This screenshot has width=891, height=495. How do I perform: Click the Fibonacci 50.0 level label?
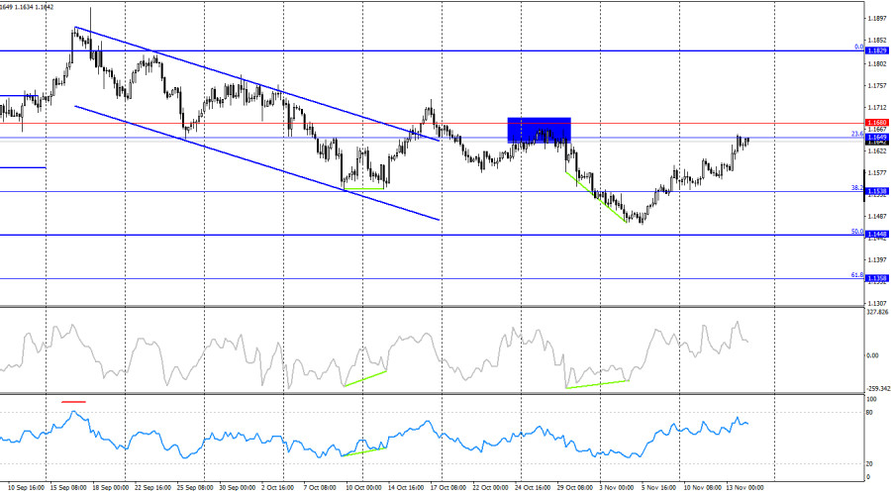(857, 232)
